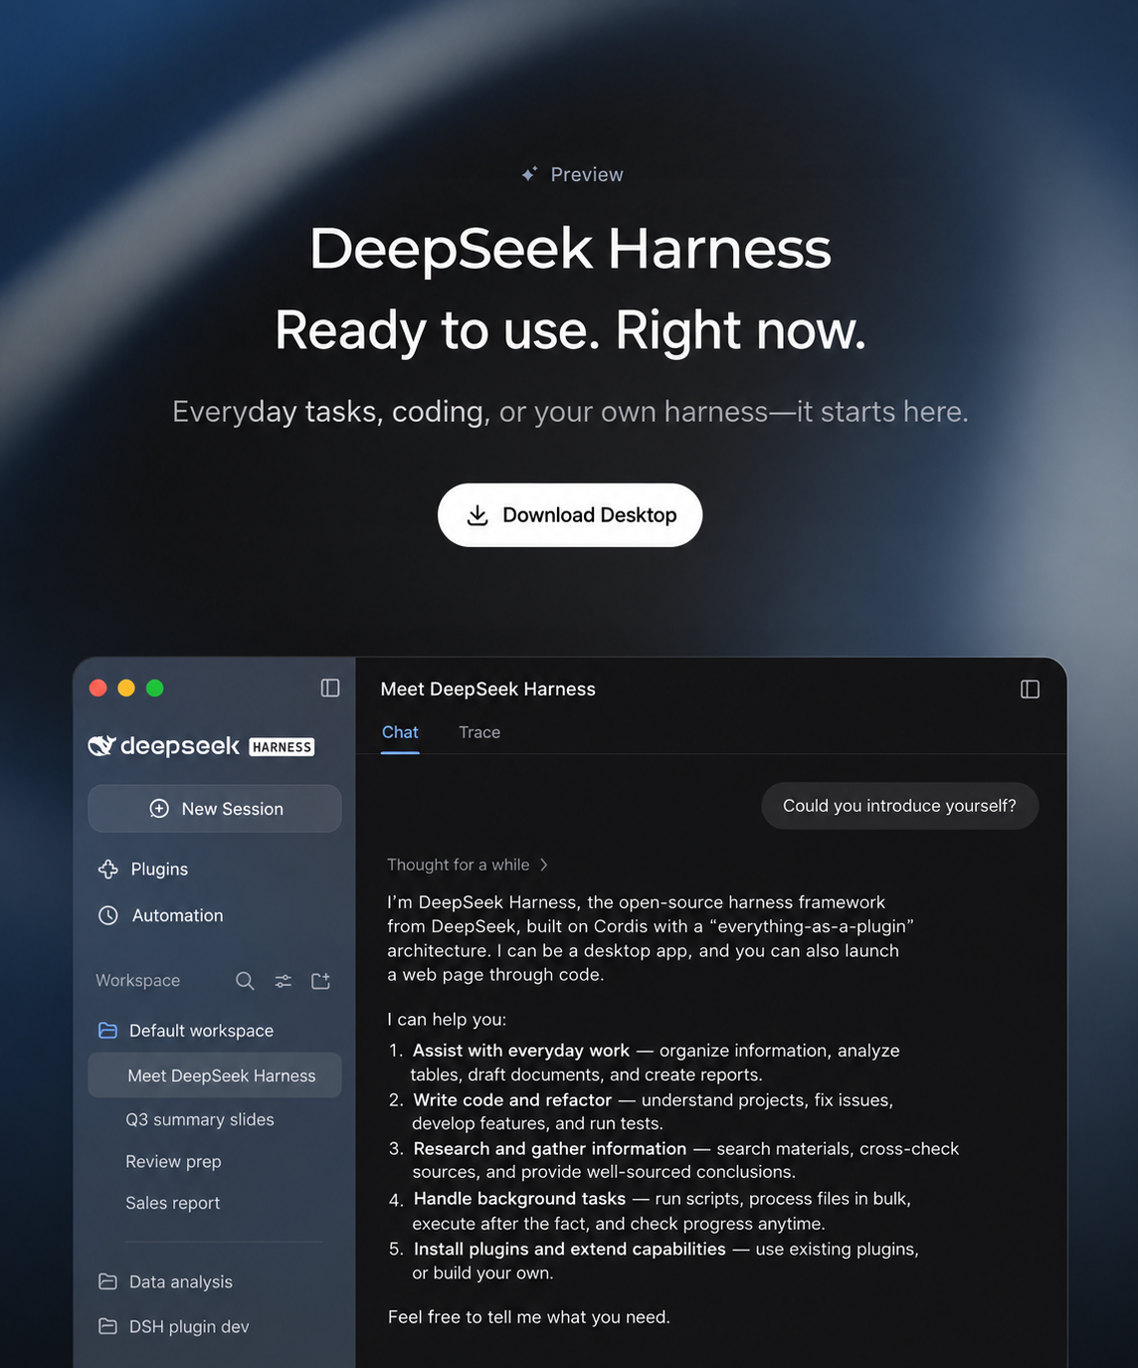Click the chevron next to Thought for a while
This screenshot has height=1368, width=1138.
point(543,865)
